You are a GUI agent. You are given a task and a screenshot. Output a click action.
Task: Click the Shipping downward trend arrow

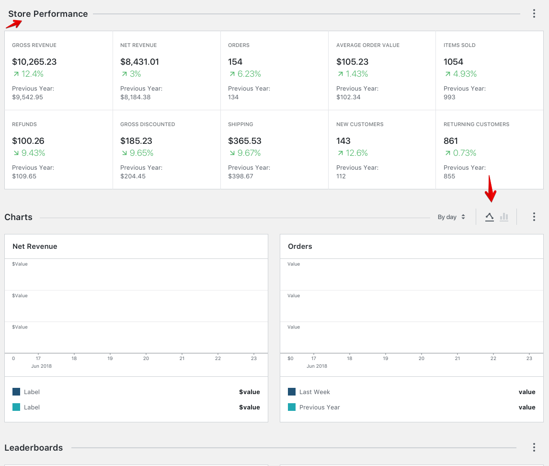point(230,152)
